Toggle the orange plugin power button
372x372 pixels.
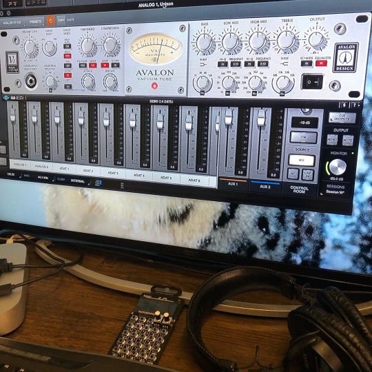(50, 21)
